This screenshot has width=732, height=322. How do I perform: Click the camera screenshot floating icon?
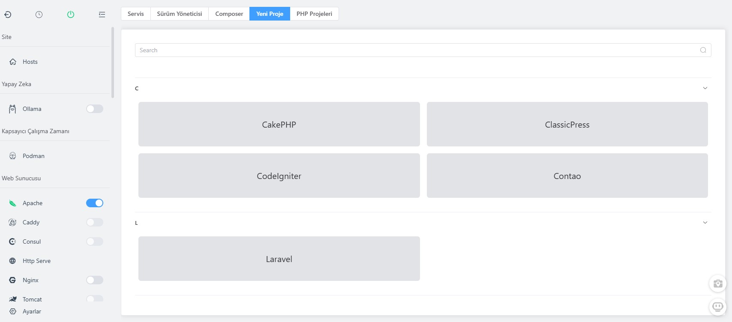[718, 283]
